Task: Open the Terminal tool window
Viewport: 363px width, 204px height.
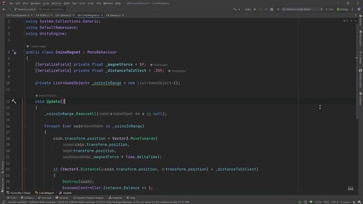Action: pyautogui.click(x=62, y=198)
